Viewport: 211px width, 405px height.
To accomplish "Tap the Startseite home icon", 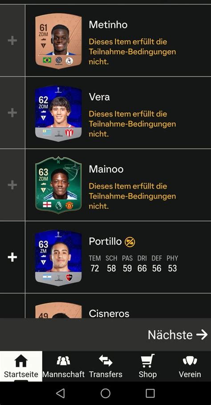I will 21,360.
